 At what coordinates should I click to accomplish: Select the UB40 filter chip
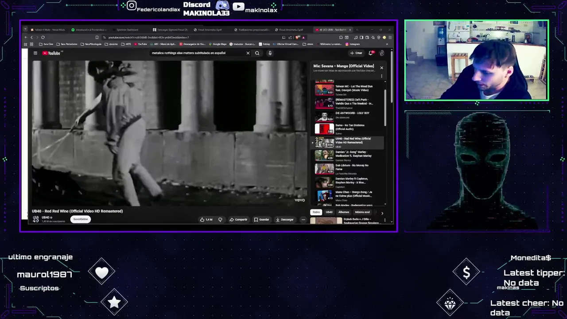coord(329,212)
